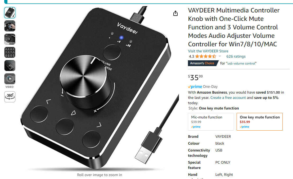Screen dimensions: 293x179
Task: Click the 4.3 star rating icons
Action: [206, 56]
